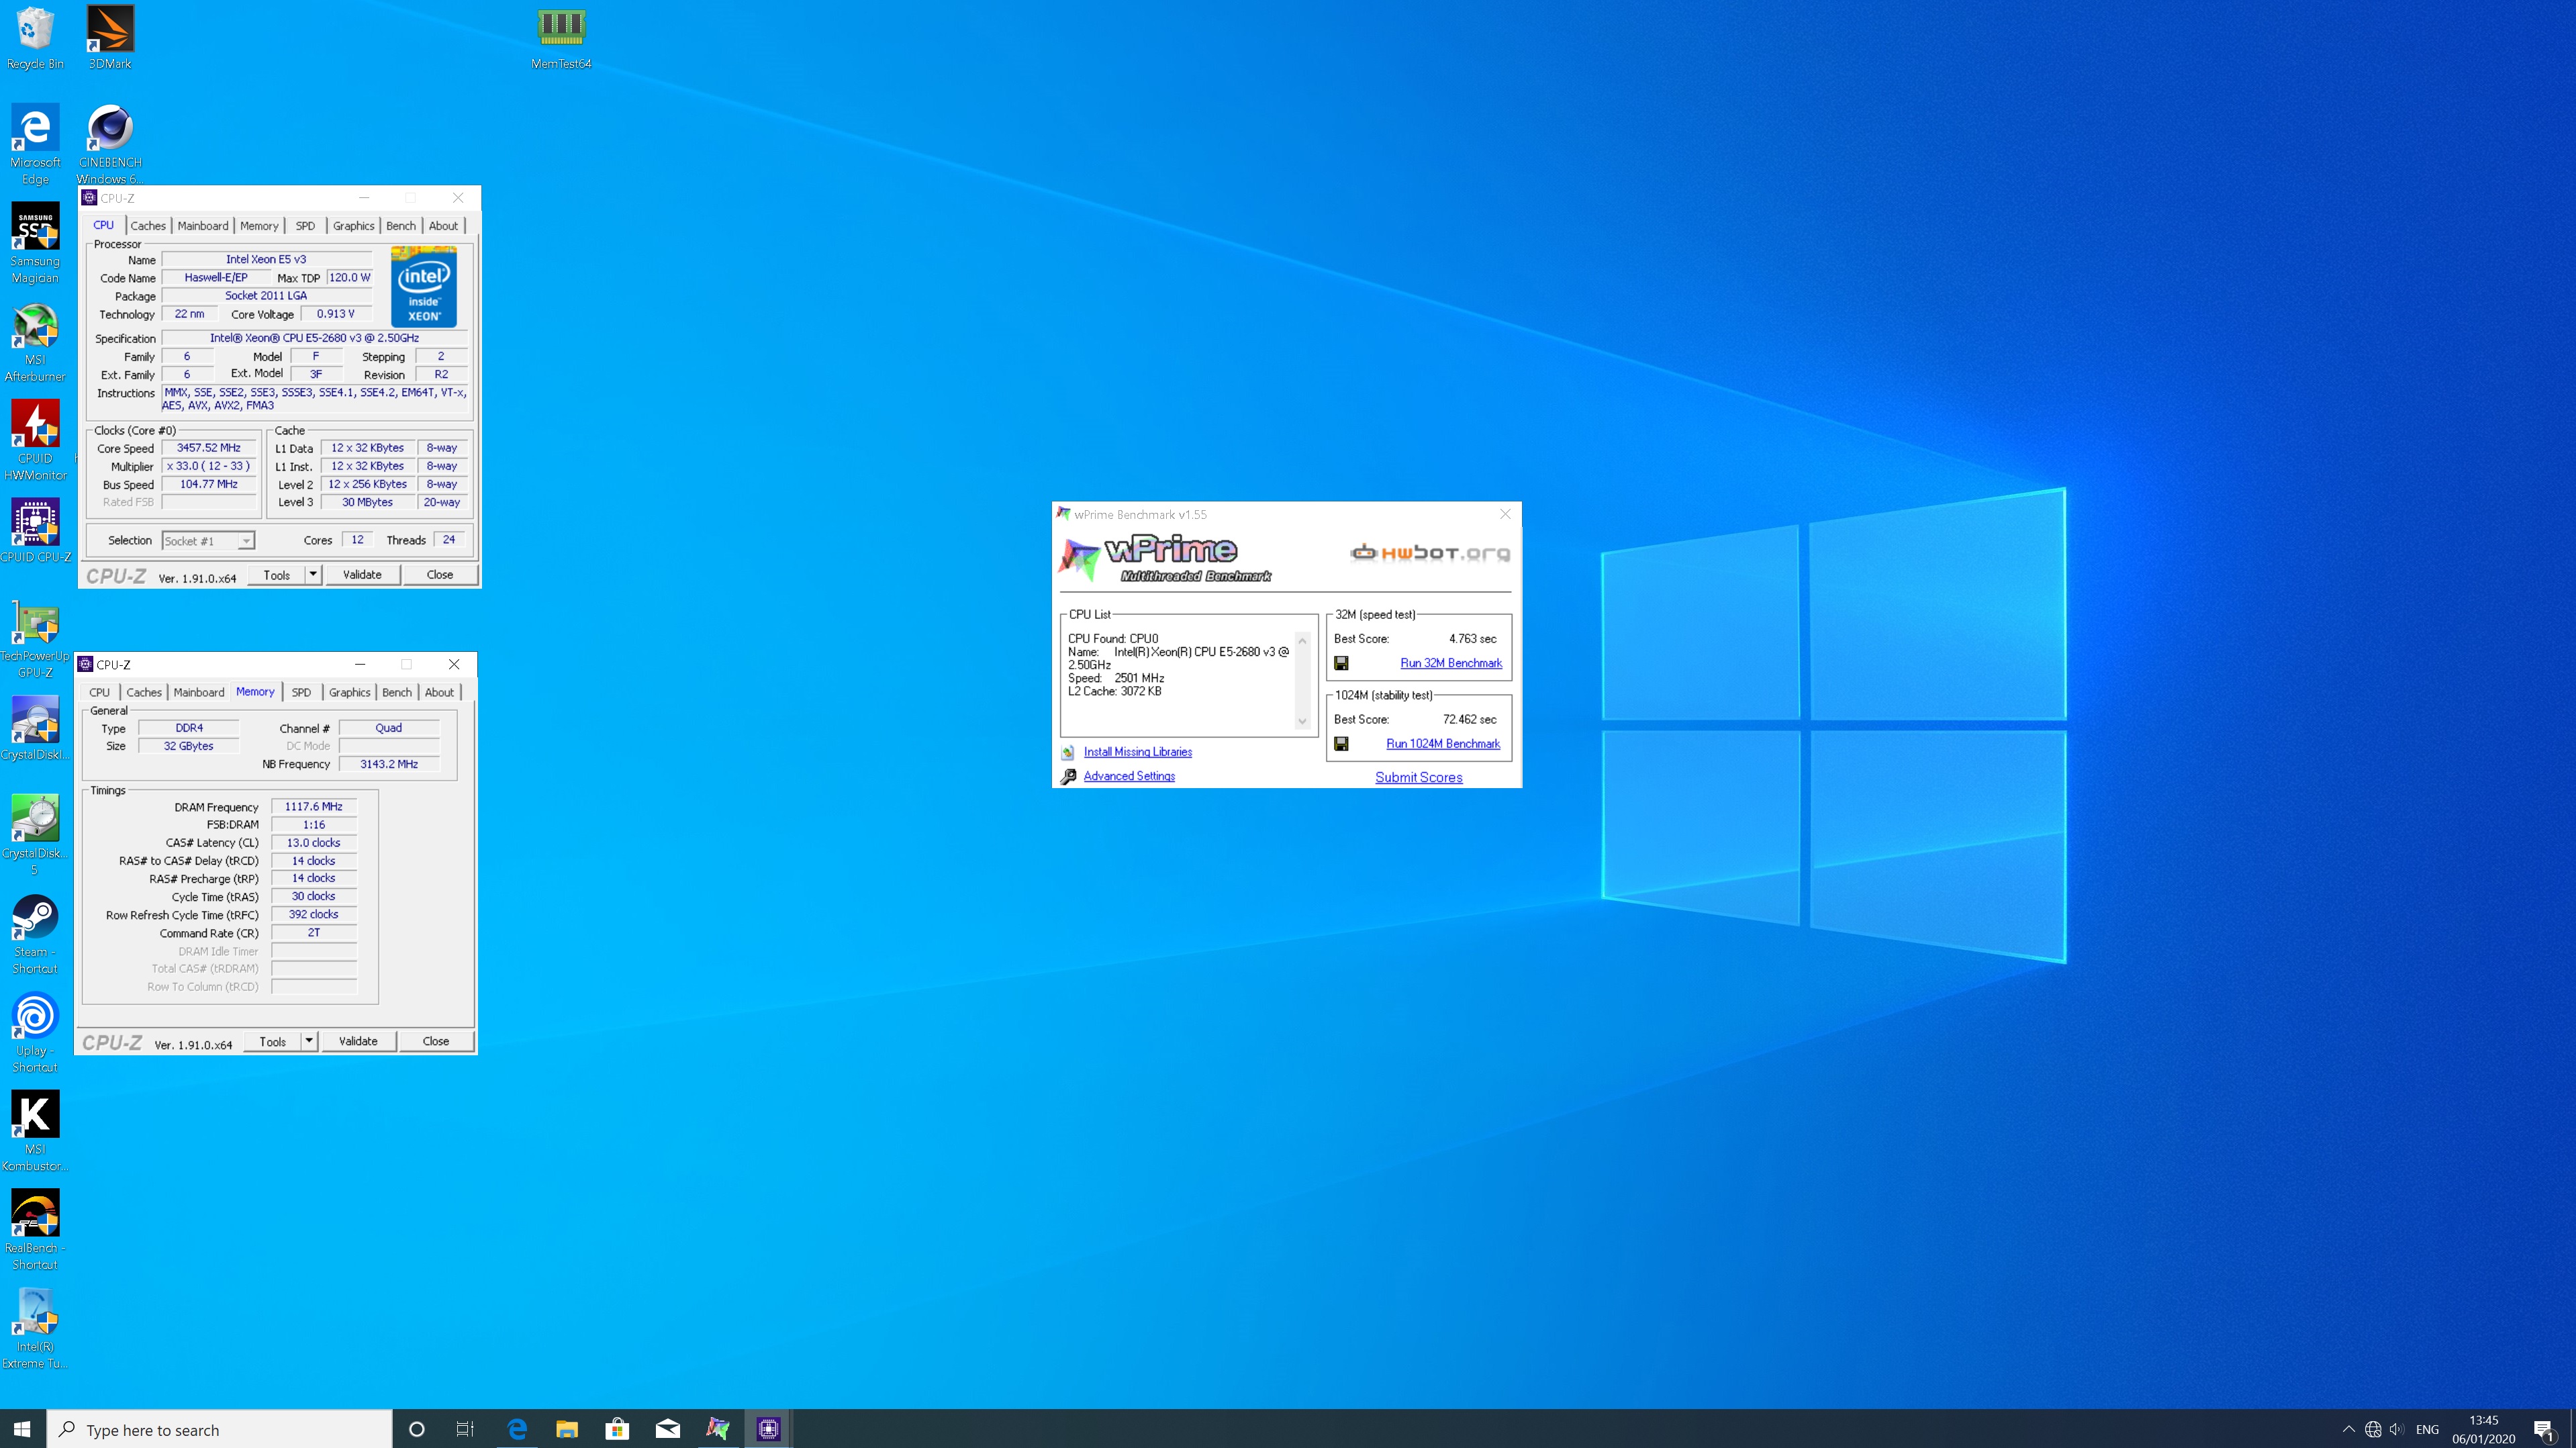Viewport: 2576px width, 1448px height.
Task: Open Samsung Magician desktop icon
Action: 35,243
